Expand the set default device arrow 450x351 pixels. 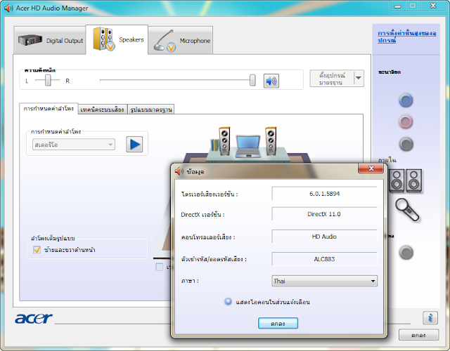(x=359, y=78)
